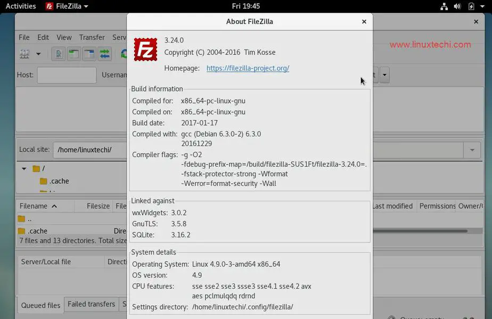Select the .cache row in file list
This screenshot has height=319, width=492.
[x=72, y=231]
